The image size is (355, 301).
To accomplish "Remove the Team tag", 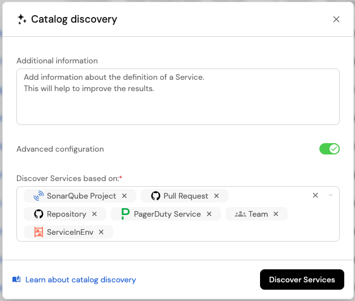I will (x=276, y=214).
